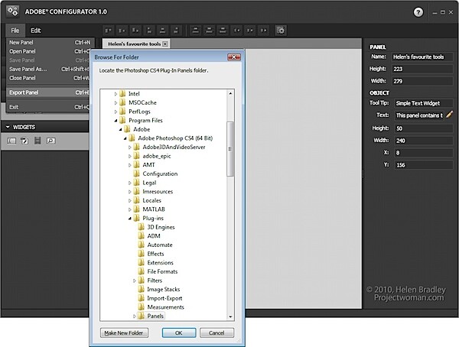Click the folder tree scrollbar down arrow
Viewport: 459px width, 347px height.
click(230, 316)
